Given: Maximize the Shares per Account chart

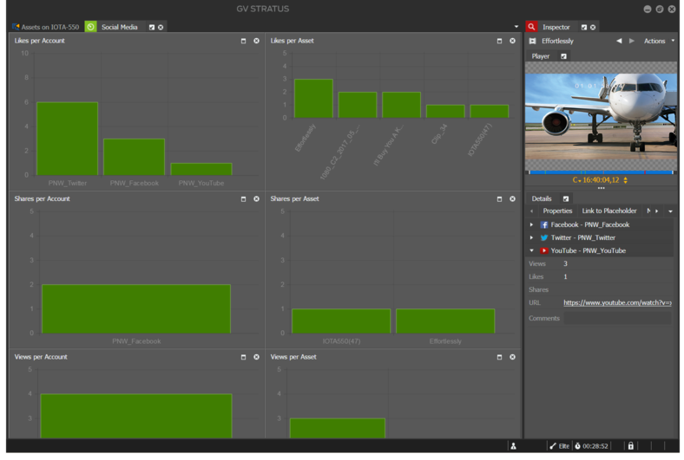Looking at the screenshot, I should [x=243, y=199].
